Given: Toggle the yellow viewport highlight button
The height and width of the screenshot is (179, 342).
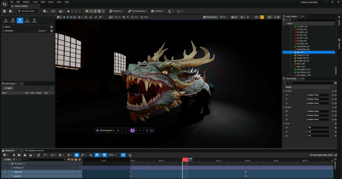Looking at the screenshot, I should click(x=262, y=17).
